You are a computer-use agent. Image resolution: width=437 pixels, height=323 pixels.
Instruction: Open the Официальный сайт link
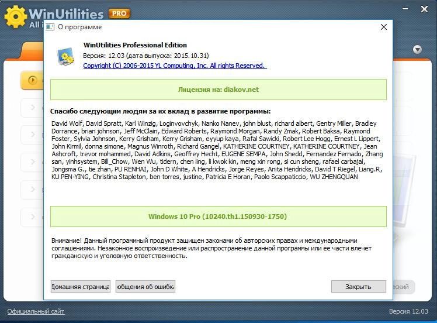36,311
